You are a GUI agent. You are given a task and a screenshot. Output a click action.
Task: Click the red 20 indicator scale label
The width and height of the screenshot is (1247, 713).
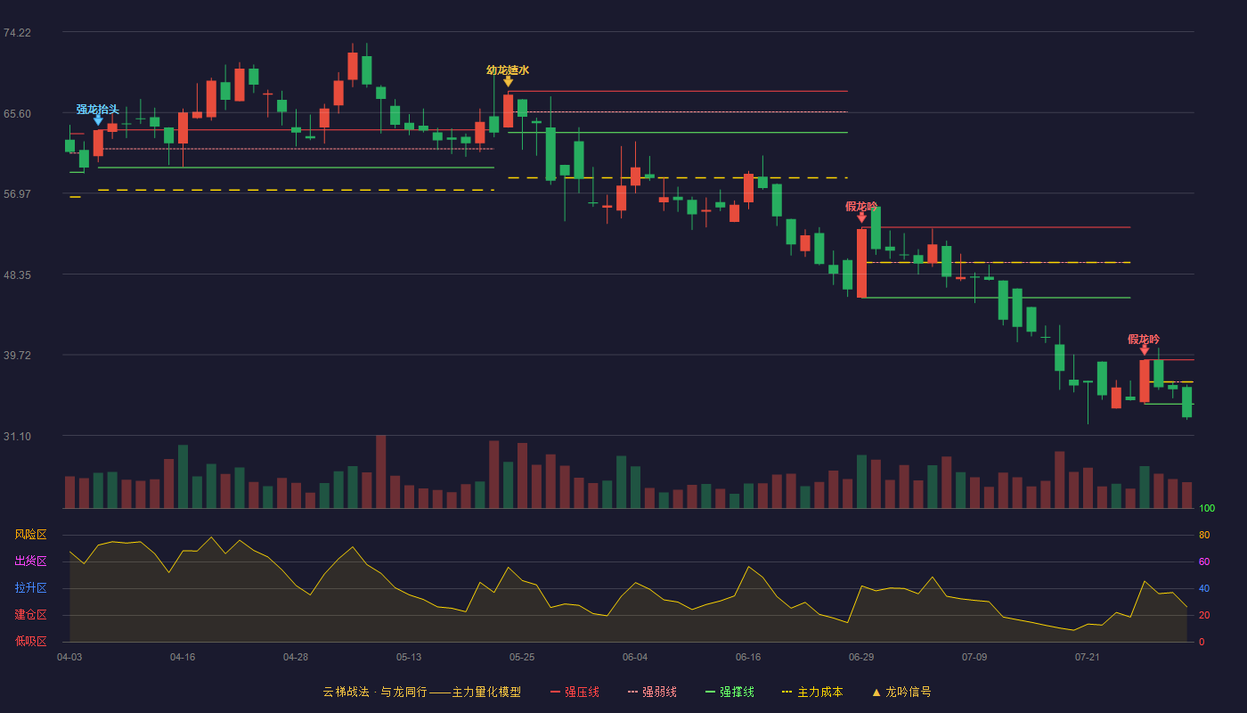(x=1204, y=615)
